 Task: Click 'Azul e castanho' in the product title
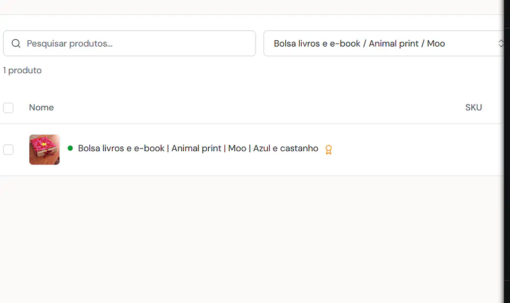click(x=286, y=149)
